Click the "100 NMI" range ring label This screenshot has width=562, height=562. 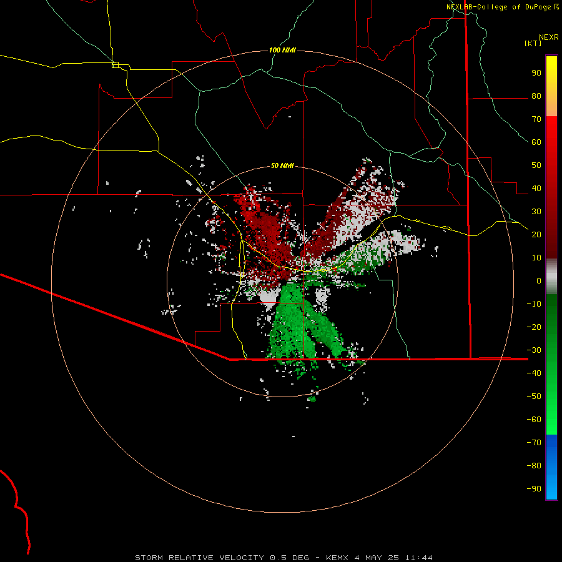pos(282,50)
